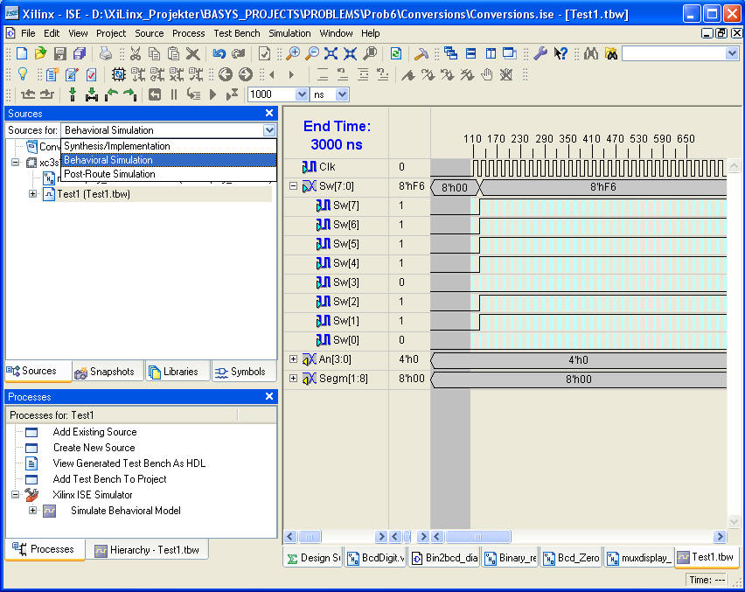
Task: Close the Processes panel
Action: point(269,396)
